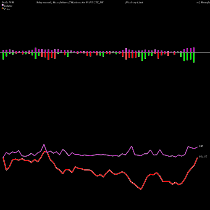Click the Volume legend color swatch

click(3, 5)
